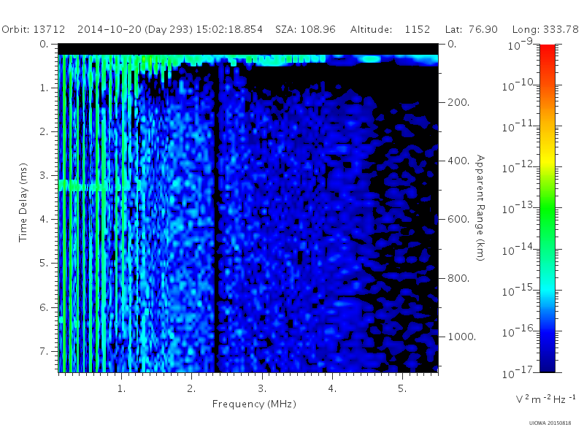Image resolution: width=584 pixels, height=438 pixels.
Task: Click the colorbar label '10⁻⁹'
Action: [x=521, y=45]
